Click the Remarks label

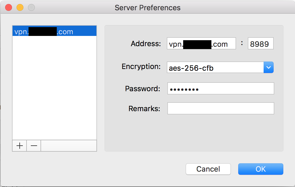144,109
